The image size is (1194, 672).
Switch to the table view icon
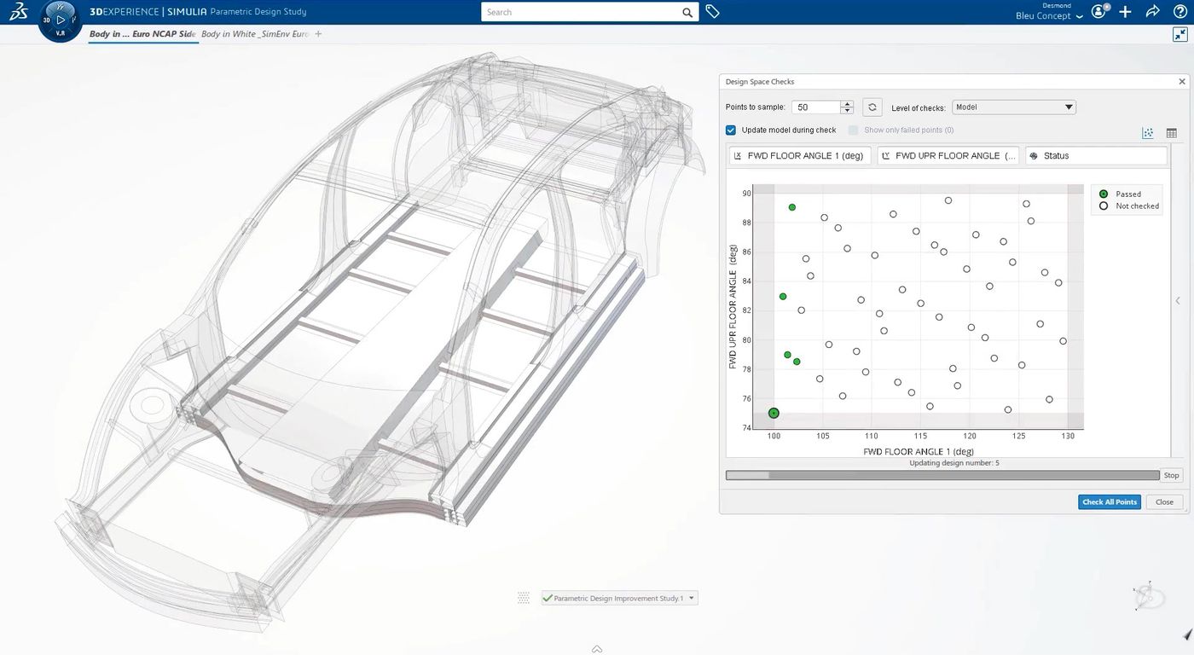(x=1171, y=133)
